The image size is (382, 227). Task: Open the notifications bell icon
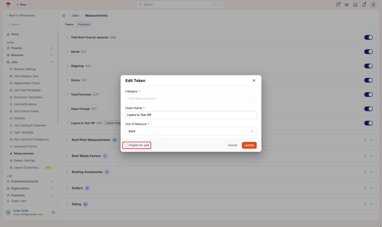pyautogui.click(x=364, y=5)
